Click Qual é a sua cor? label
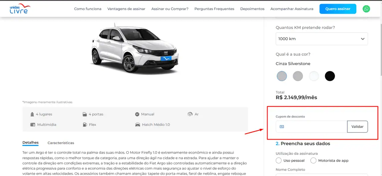This screenshot has width=382, height=176. pos(293,54)
